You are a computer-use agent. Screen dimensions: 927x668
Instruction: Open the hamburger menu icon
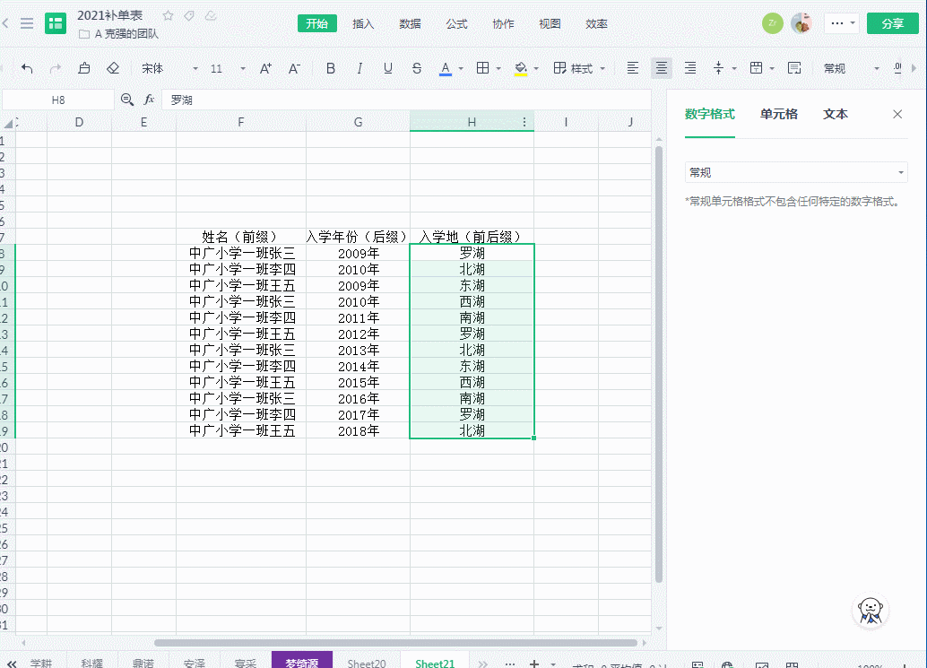[x=27, y=23]
